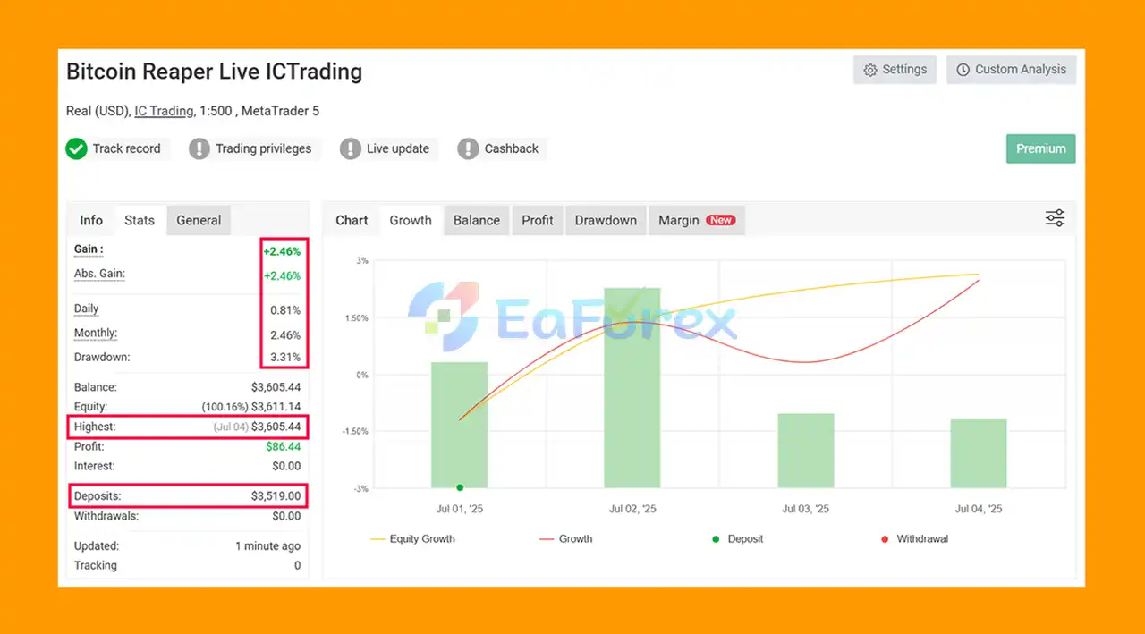
Task: Open the Margin tab marked New
Action: coord(697,220)
